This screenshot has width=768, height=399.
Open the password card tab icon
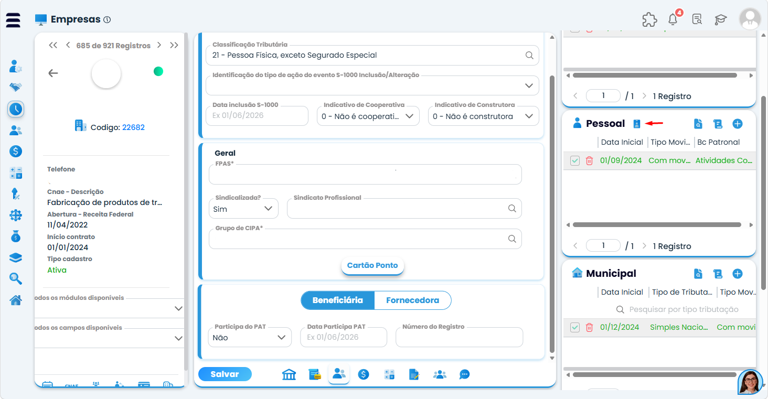(314, 374)
